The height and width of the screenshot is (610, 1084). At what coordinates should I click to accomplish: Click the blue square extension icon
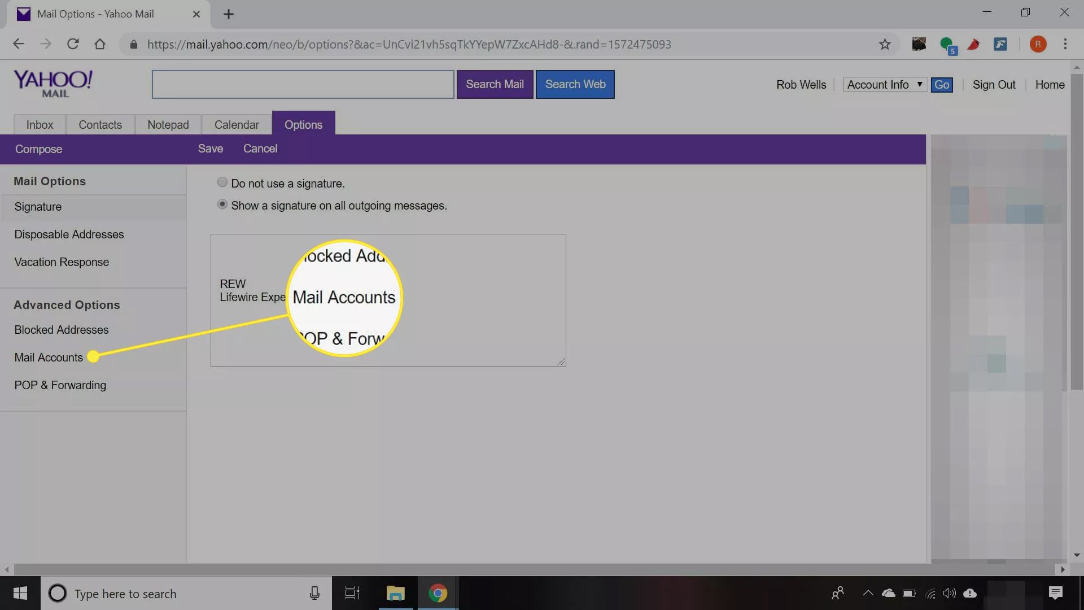point(1000,44)
